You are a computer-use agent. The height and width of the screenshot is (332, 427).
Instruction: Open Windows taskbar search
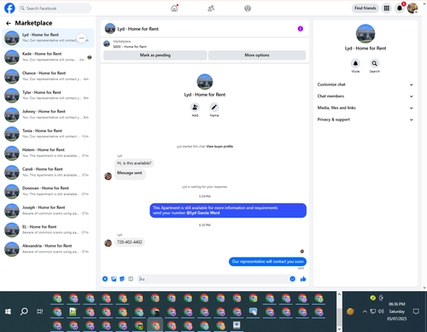point(24,312)
